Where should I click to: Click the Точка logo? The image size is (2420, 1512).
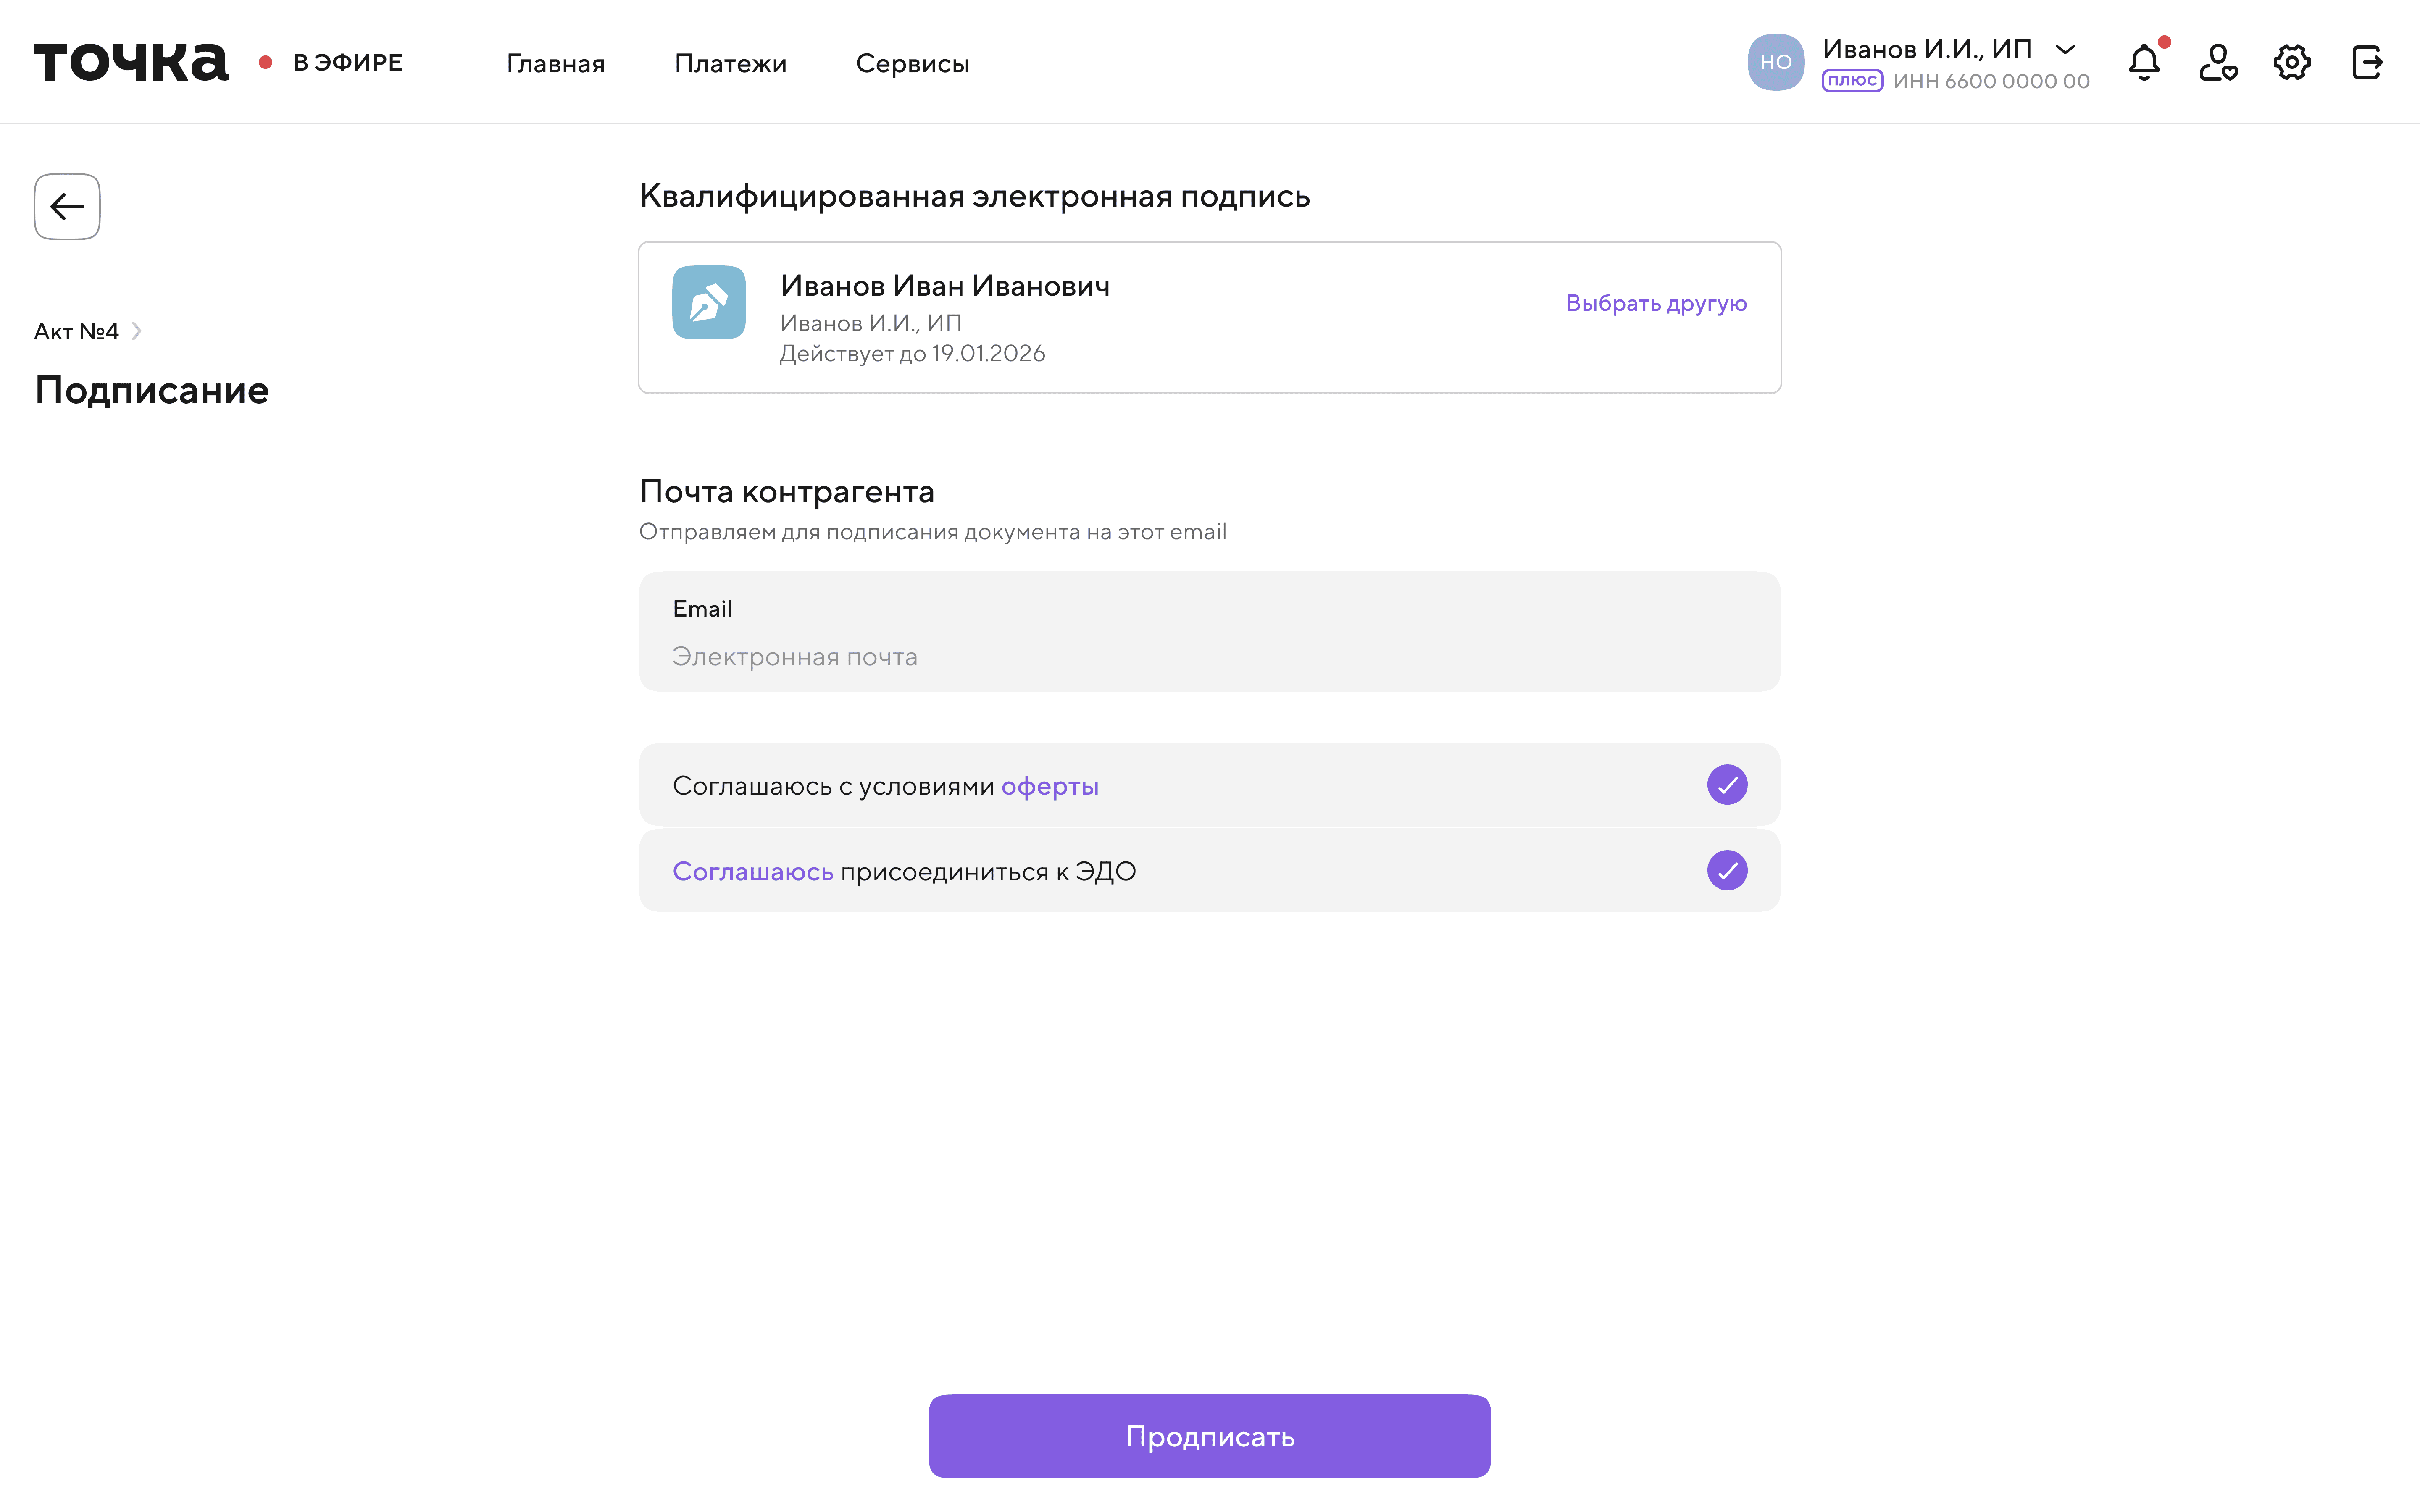pyautogui.click(x=131, y=62)
